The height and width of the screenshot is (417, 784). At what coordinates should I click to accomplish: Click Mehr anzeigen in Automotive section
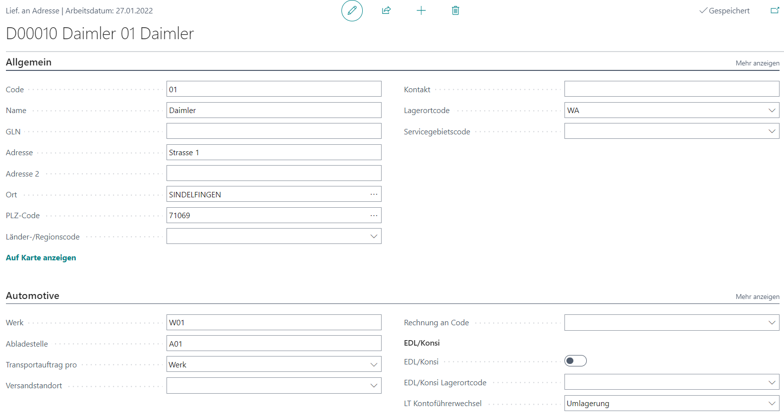(x=757, y=297)
